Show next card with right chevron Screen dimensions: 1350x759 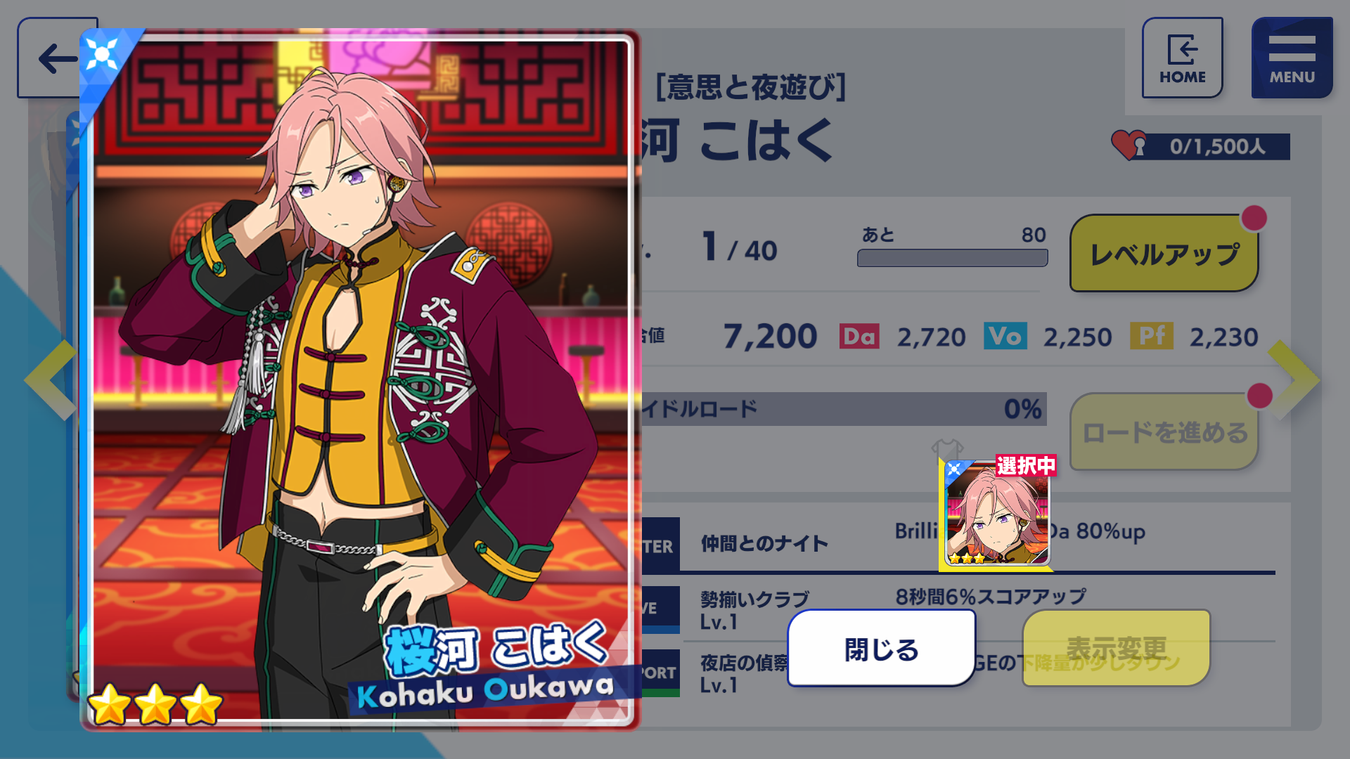pos(1294,380)
